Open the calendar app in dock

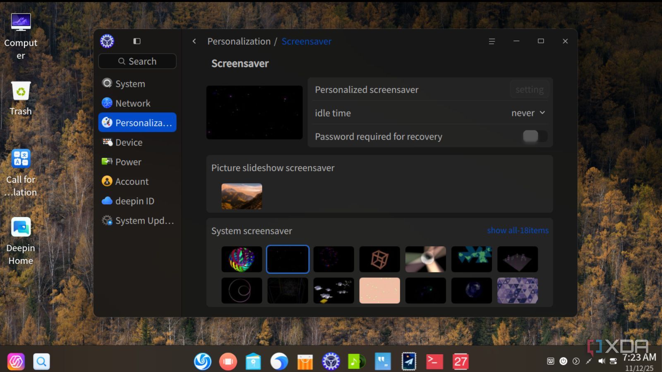point(460,362)
